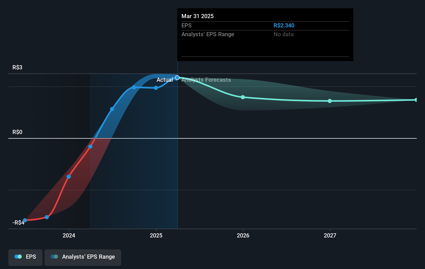425x269 pixels.
Task: Click the Analysts' EPS Range tooltip row label
Action: click(x=208, y=34)
